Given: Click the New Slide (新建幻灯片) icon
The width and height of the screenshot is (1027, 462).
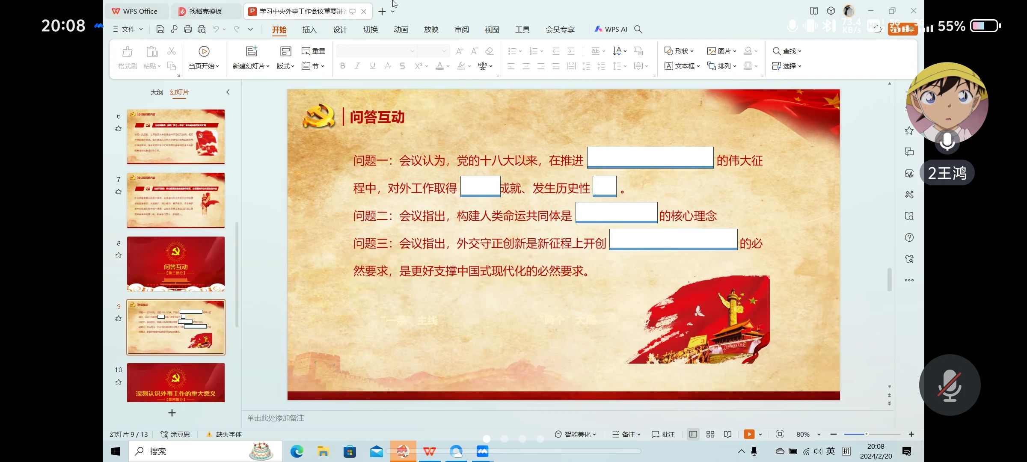Looking at the screenshot, I should tap(251, 52).
